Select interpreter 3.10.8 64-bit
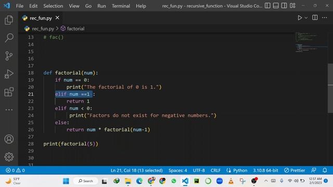This screenshot has width=333, height=187. [265, 170]
